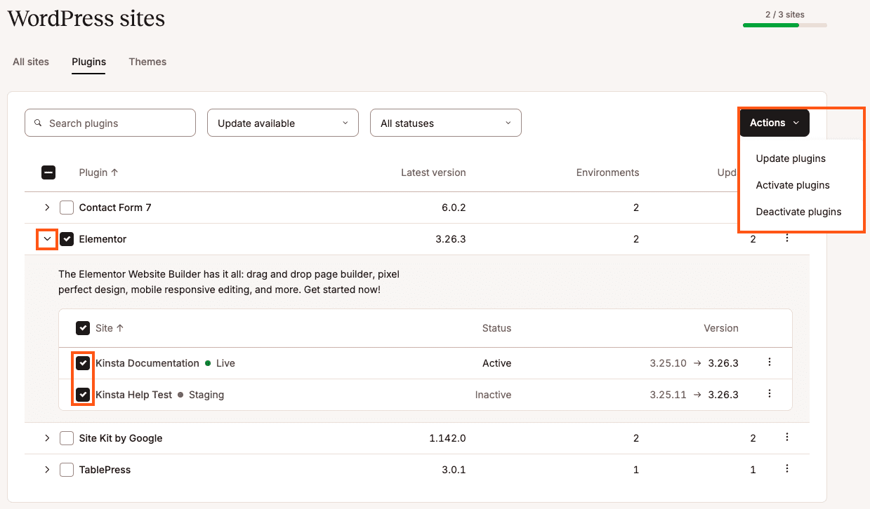
Task: Click the Actions dropdown button
Action: coord(775,123)
